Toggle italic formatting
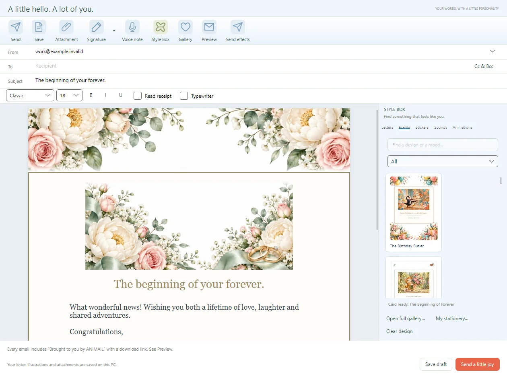The height and width of the screenshot is (374, 507). coord(106,95)
